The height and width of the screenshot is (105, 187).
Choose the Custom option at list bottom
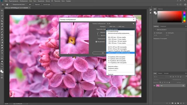[x=120, y=74]
